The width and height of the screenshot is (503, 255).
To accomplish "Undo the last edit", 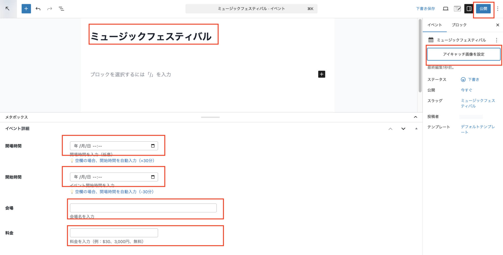I will pyautogui.click(x=38, y=9).
